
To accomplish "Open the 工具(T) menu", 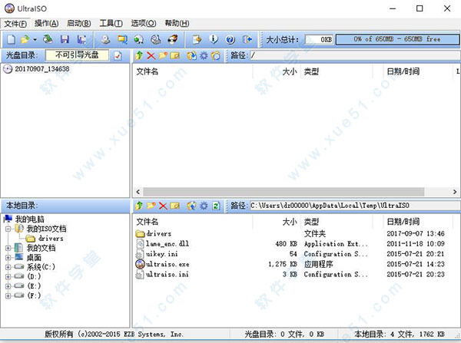I will tap(111, 24).
